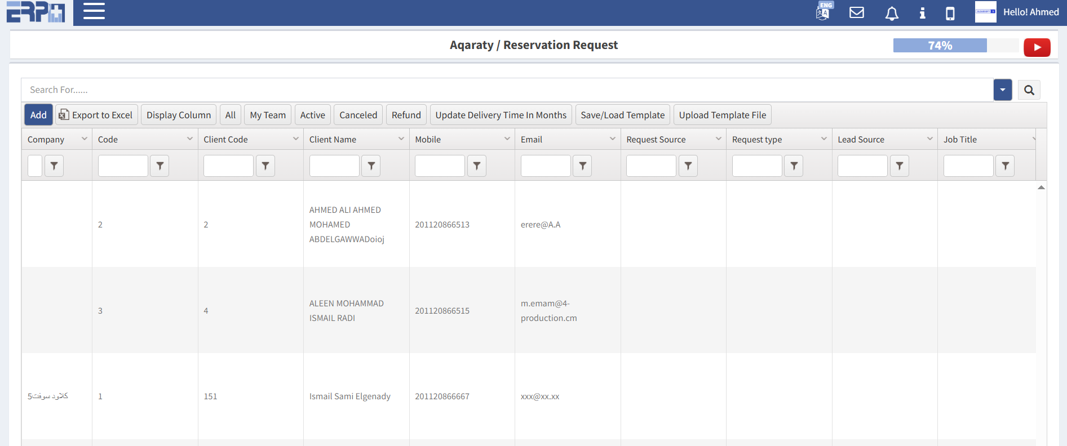This screenshot has width=1067, height=446.
Task: Expand the Email column header menu
Action: tap(612, 139)
